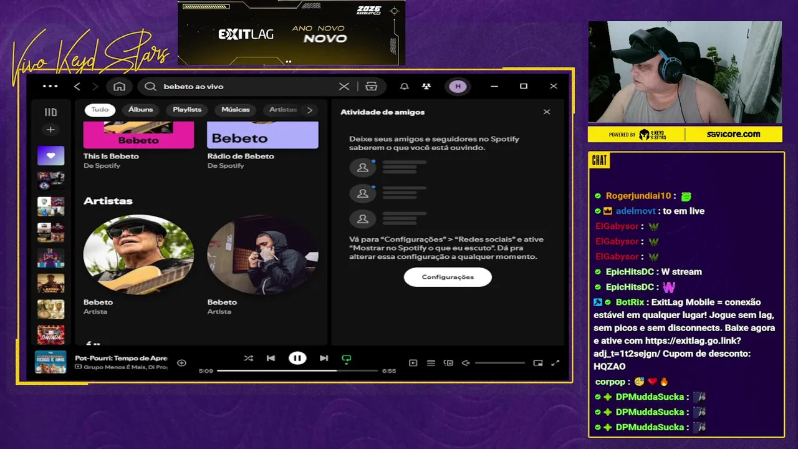Add current song to Liked Songs

tap(181, 363)
